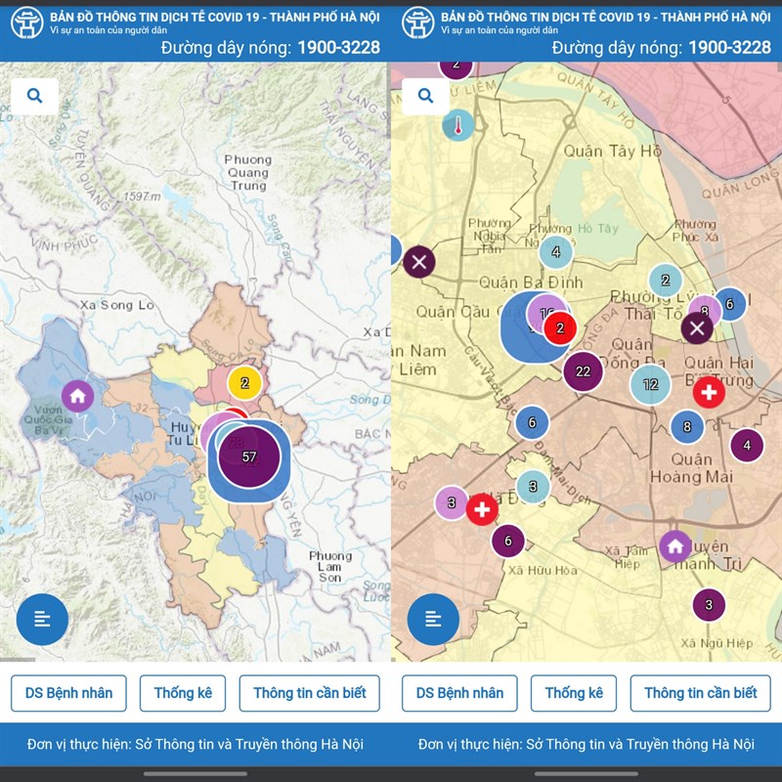
Task: Select the red cross marker near Hai Bà Trưng
Action: pyautogui.click(x=709, y=392)
